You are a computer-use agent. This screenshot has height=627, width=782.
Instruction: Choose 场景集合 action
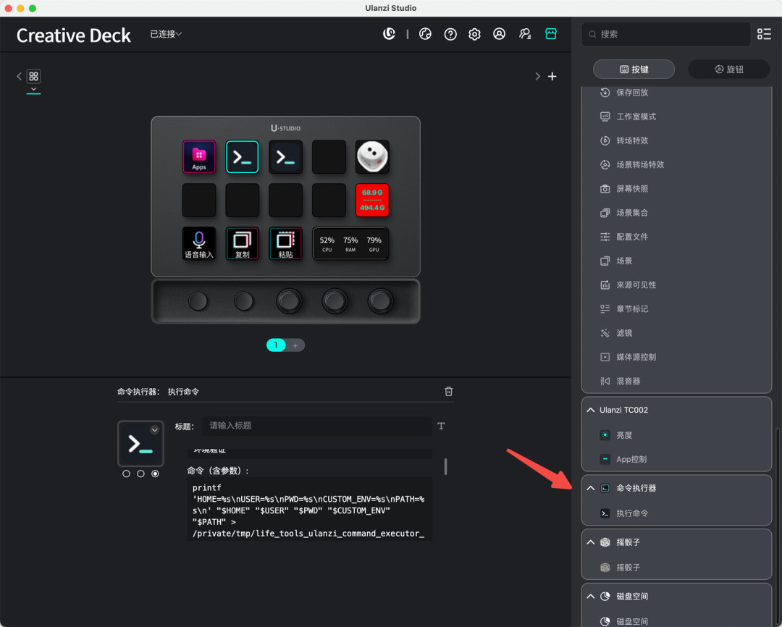point(632,212)
